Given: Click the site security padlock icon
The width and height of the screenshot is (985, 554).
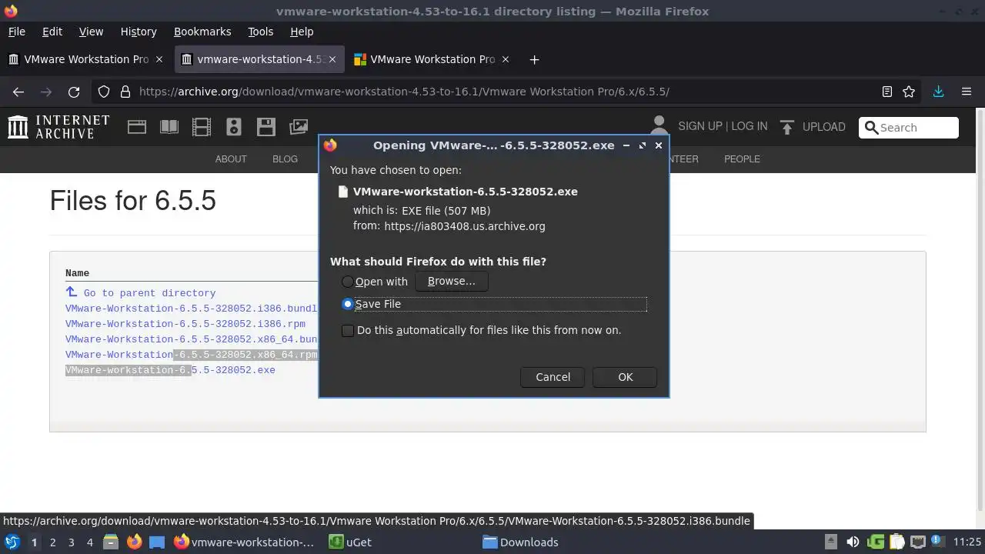Looking at the screenshot, I should (x=125, y=92).
